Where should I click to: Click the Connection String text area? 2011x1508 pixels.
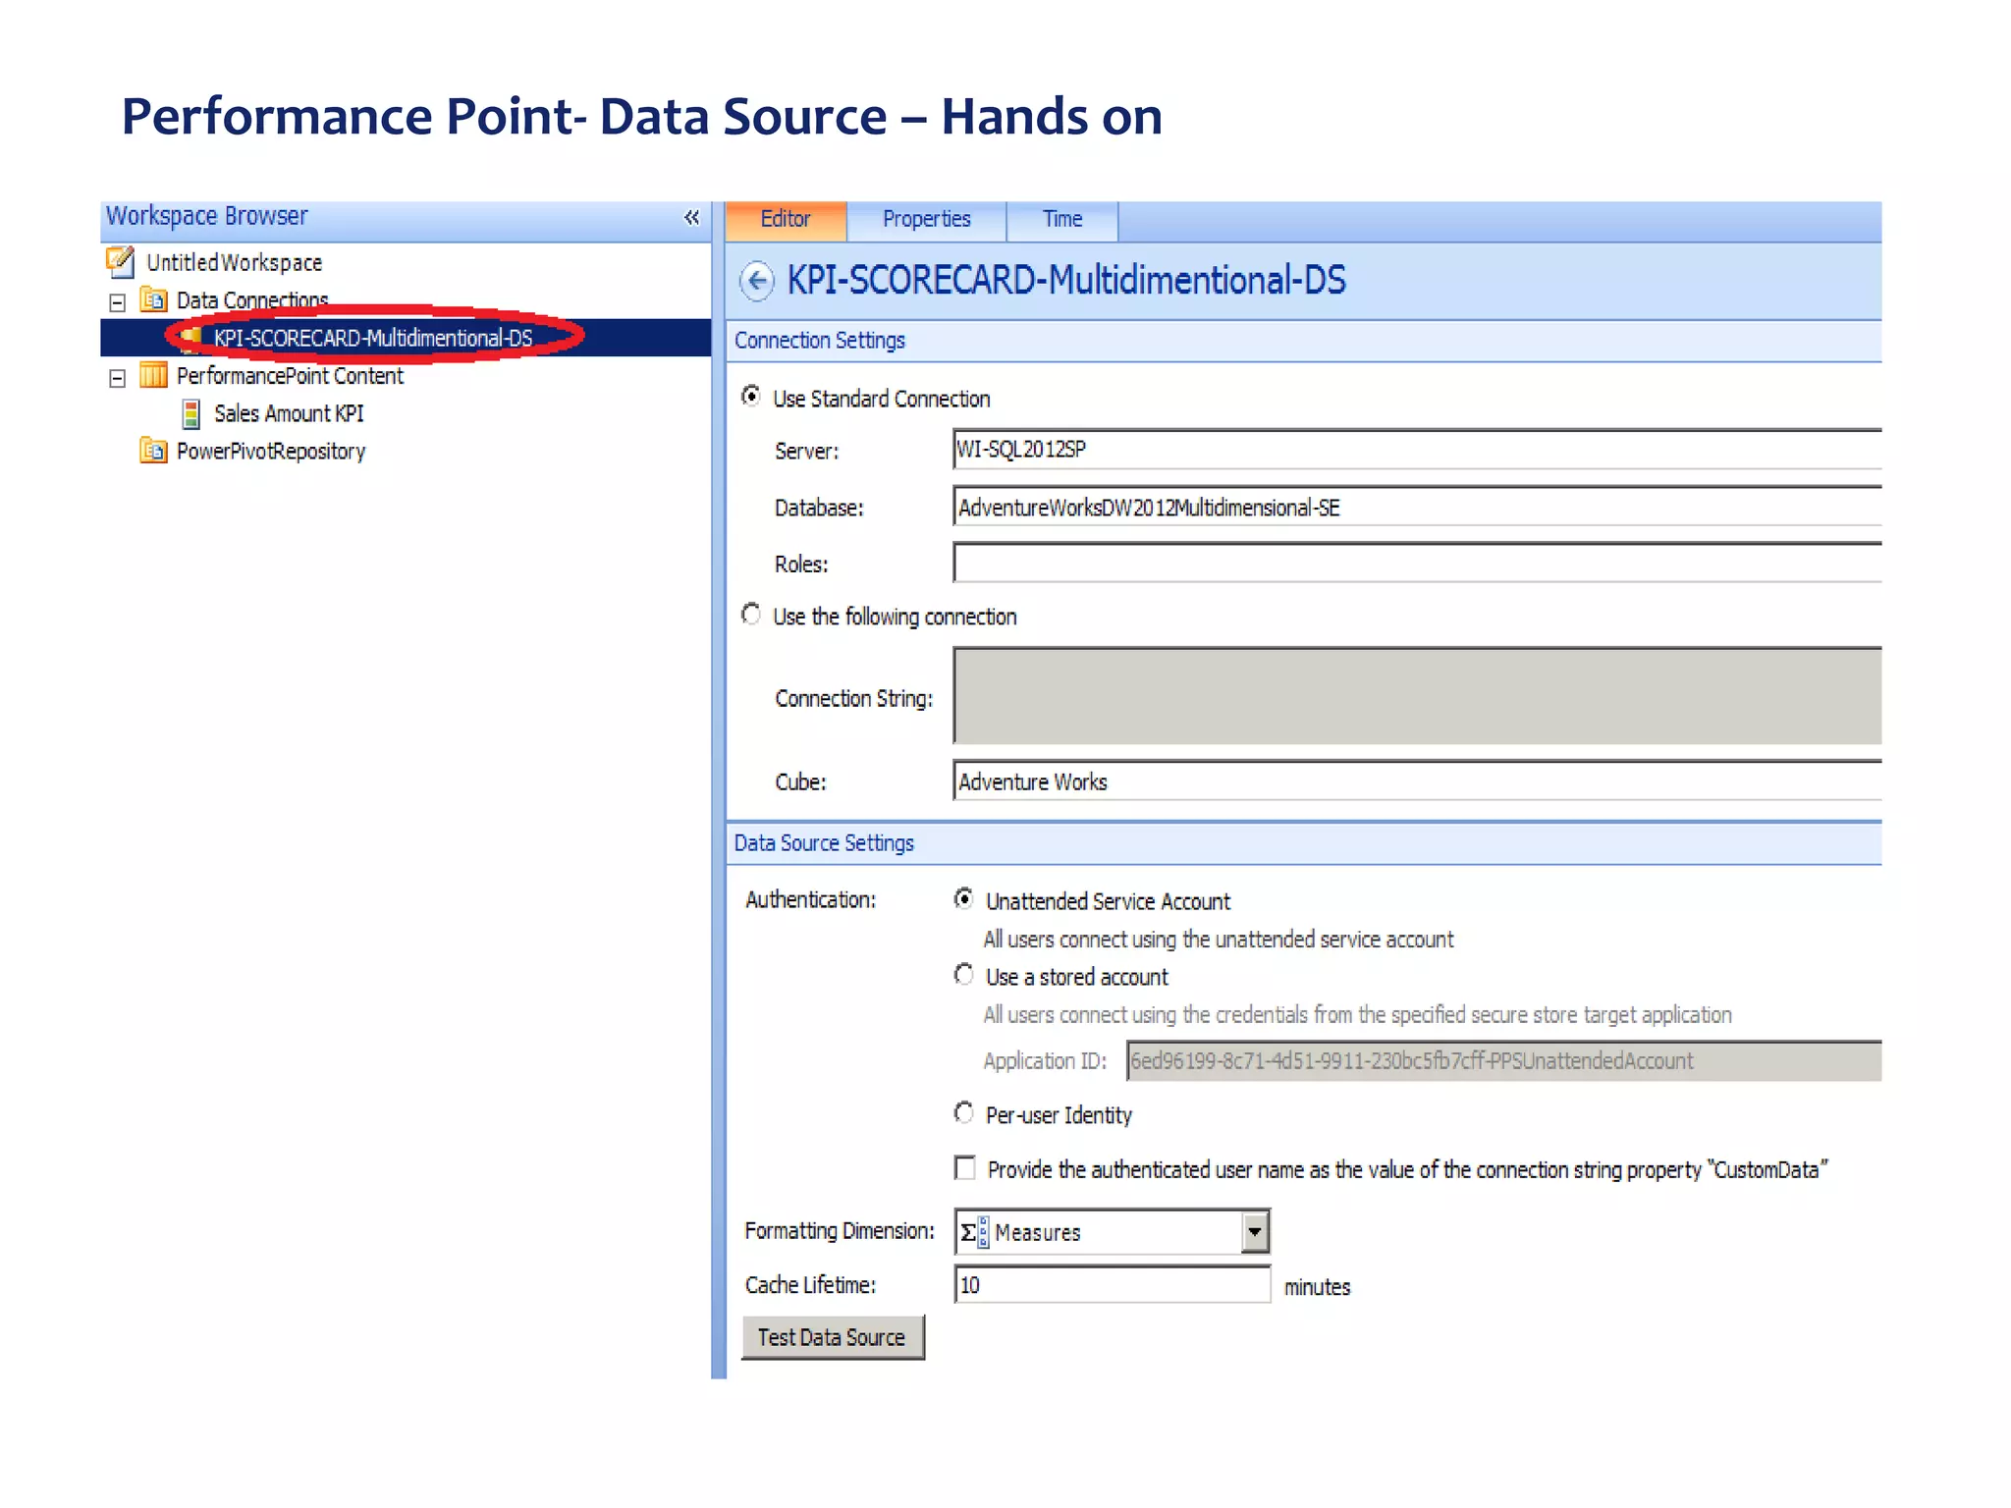pyautogui.click(x=1417, y=696)
